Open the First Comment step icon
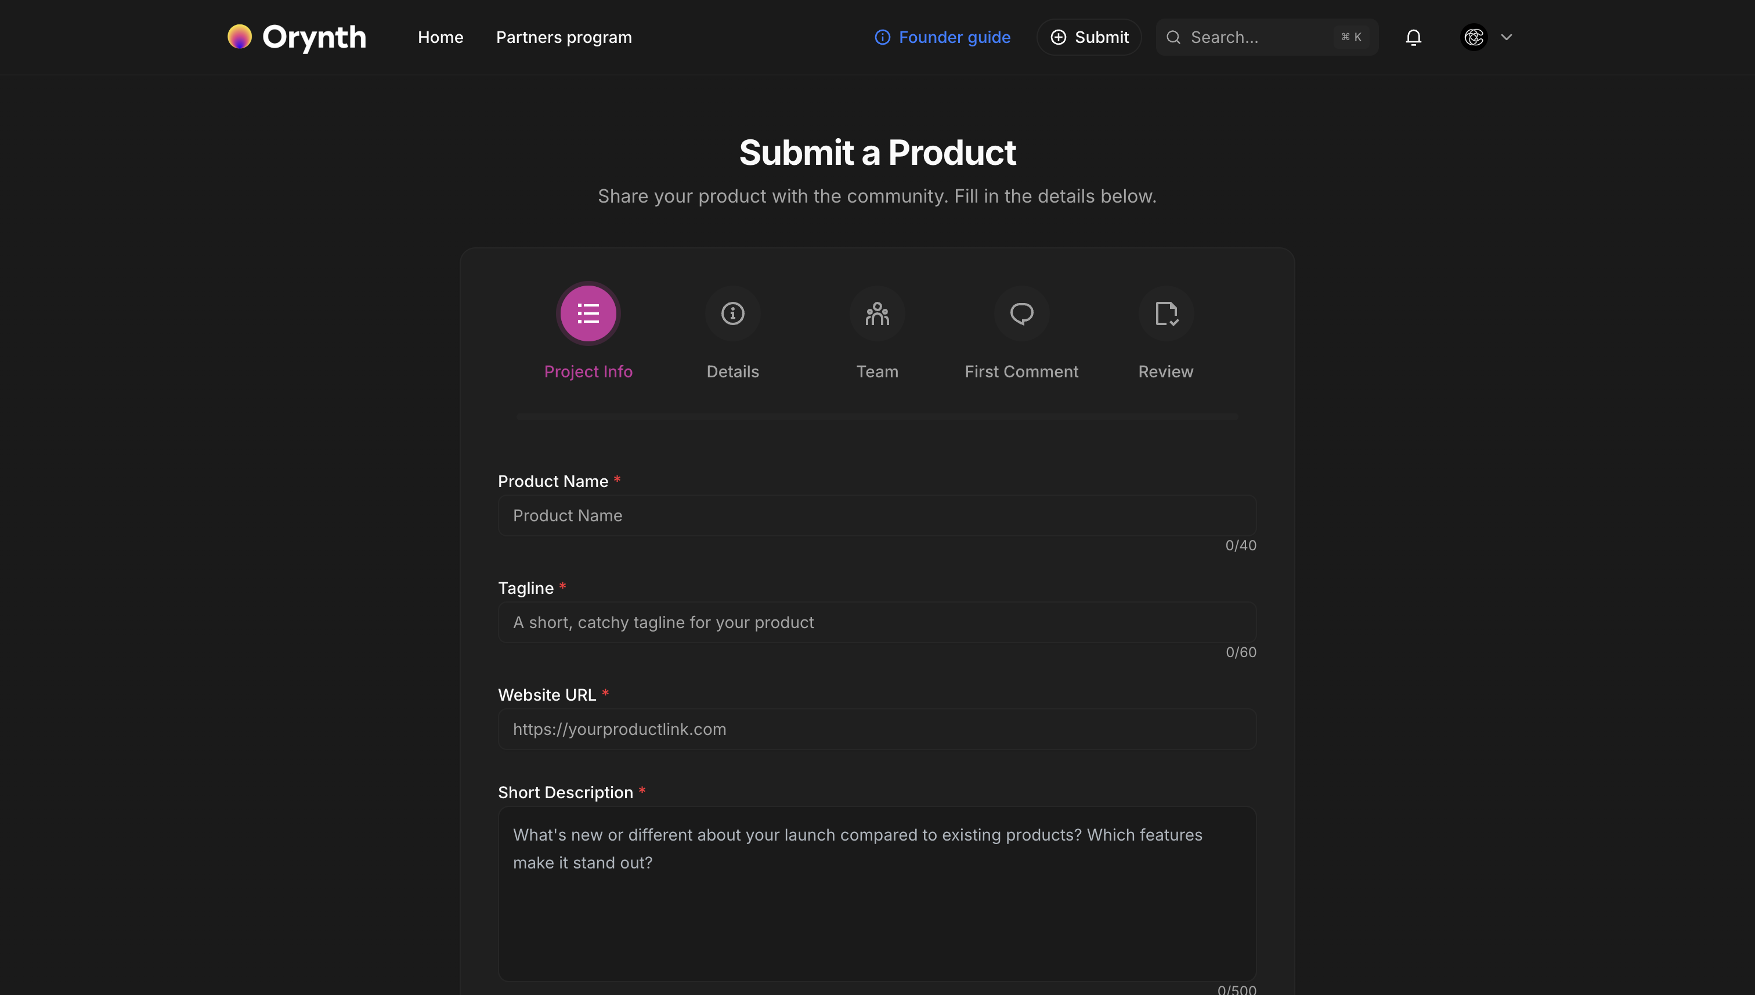 point(1021,313)
